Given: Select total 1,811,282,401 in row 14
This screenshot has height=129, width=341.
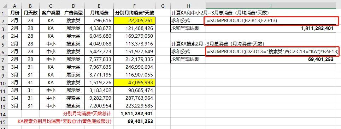Looking at the screenshot, I should click(134, 113).
